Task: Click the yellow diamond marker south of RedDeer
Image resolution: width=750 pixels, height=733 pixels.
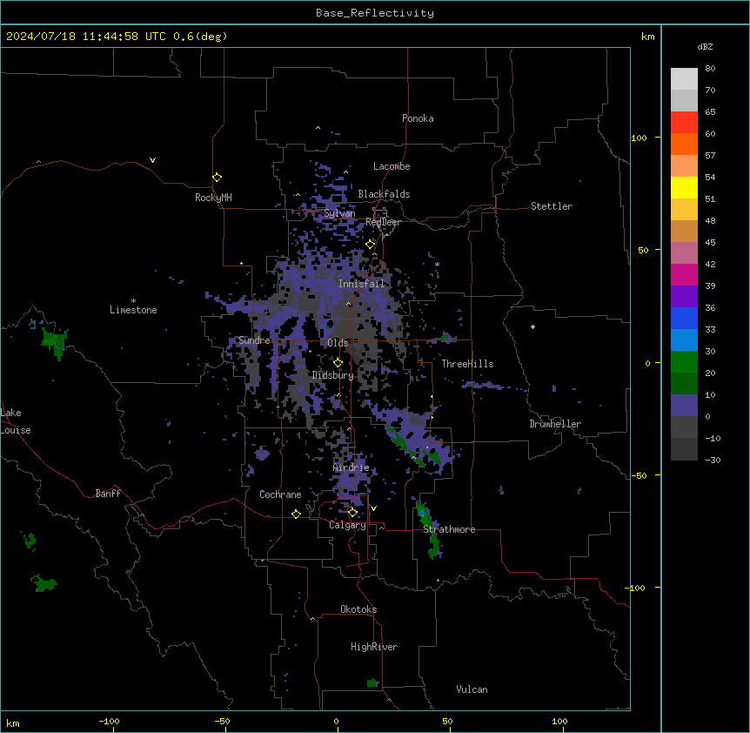Action: coord(370,245)
